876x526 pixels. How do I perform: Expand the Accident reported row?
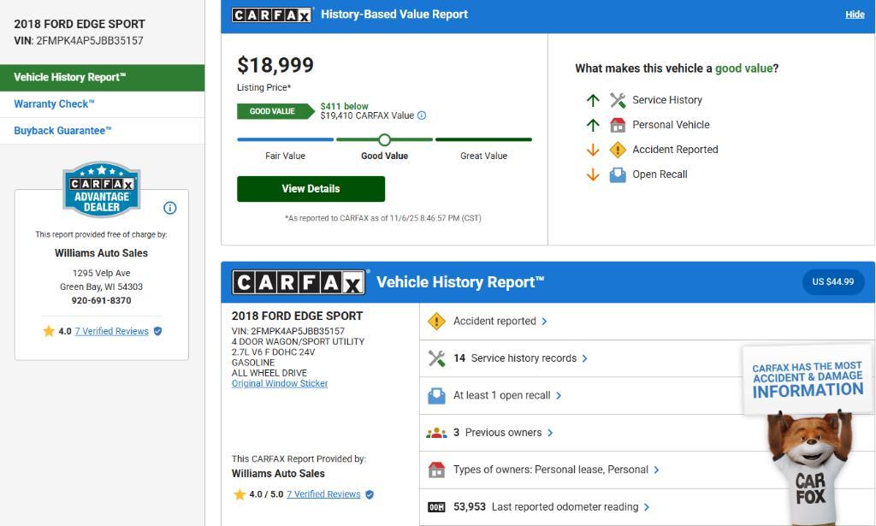coord(500,322)
